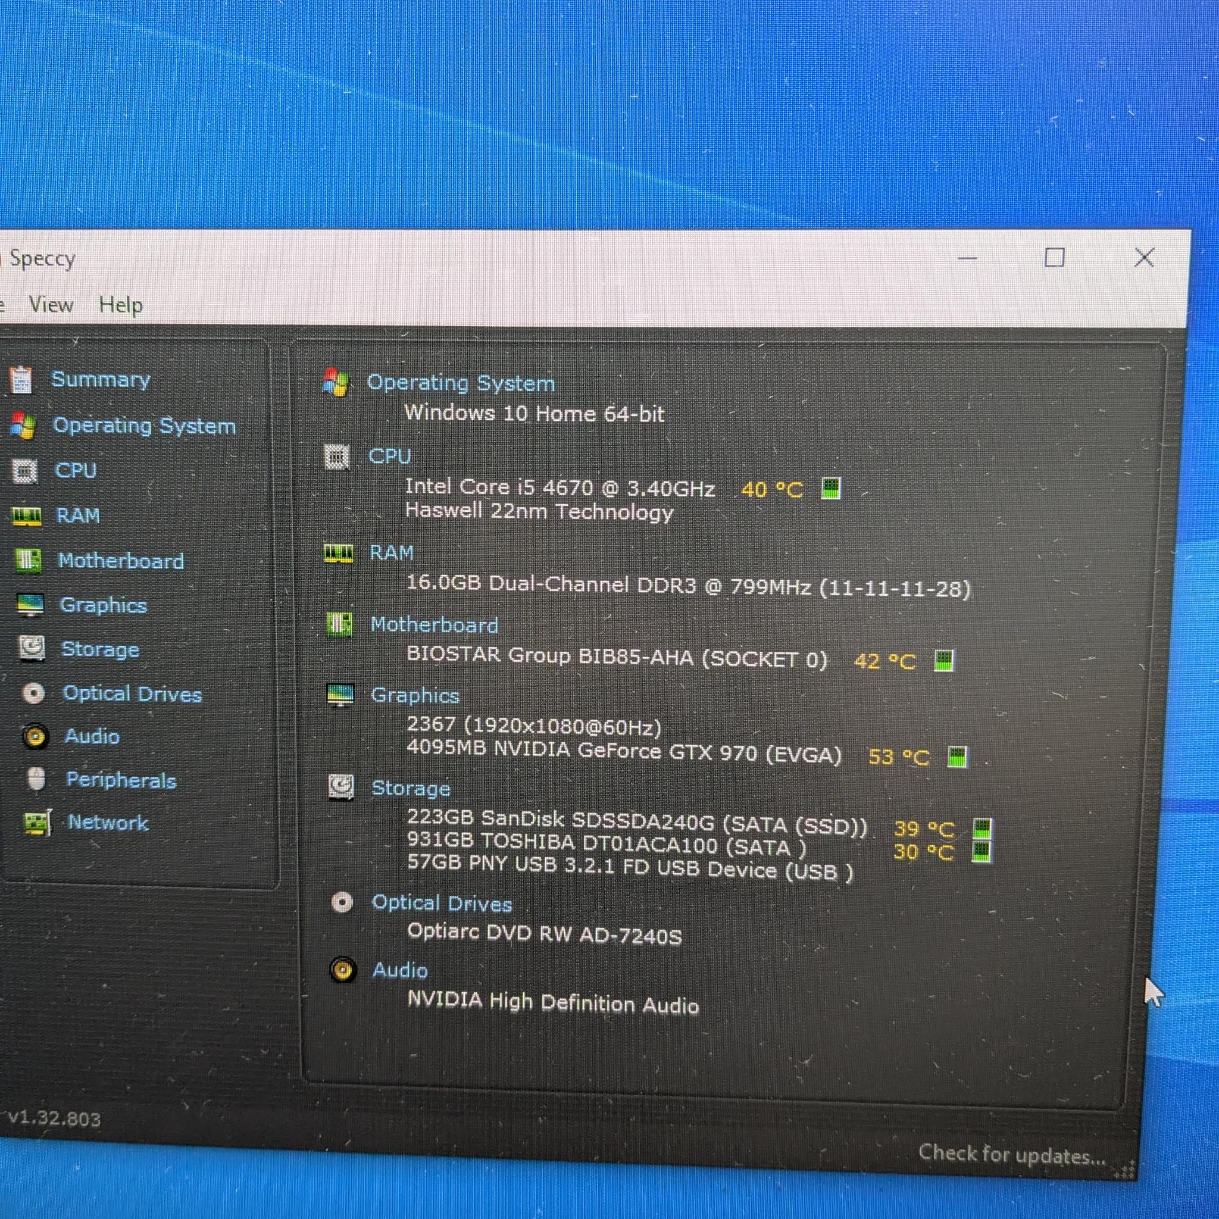Click the Motherboard 42 °C temperature indicator
The width and height of the screenshot is (1219, 1219).
pos(944,661)
